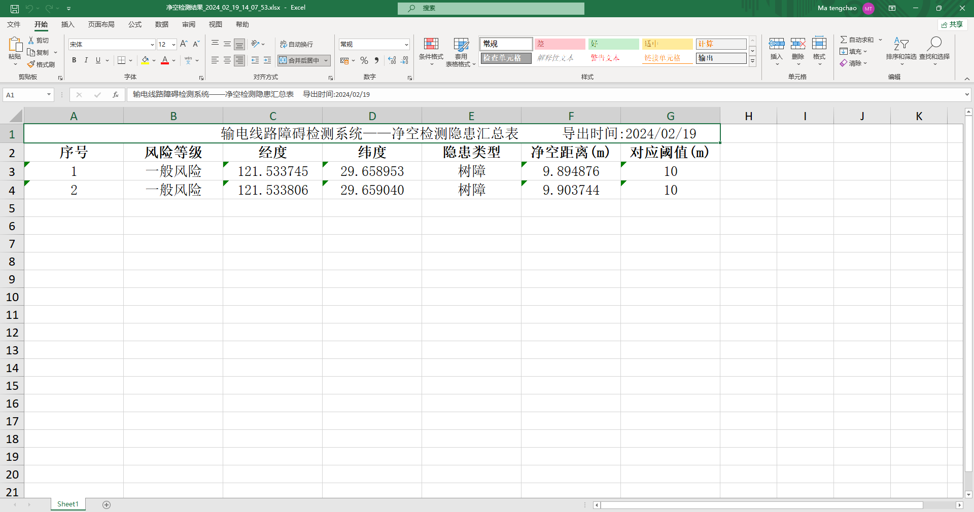Open Conditional Formatting icon
This screenshot has width=974, height=512.
(x=431, y=44)
